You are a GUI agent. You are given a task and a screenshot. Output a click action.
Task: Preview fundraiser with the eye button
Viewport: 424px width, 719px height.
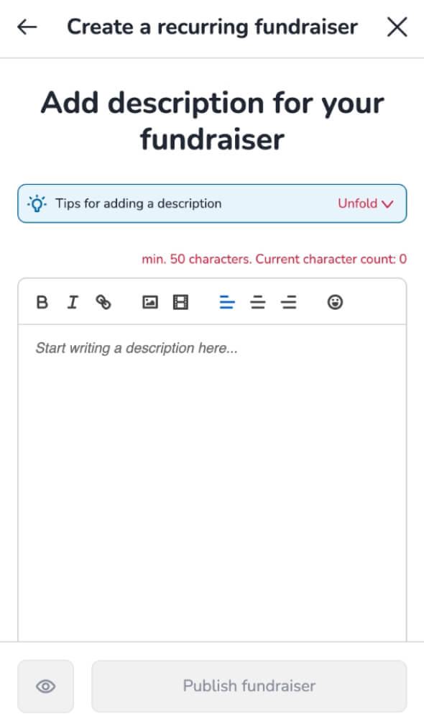click(x=45, y=686)
